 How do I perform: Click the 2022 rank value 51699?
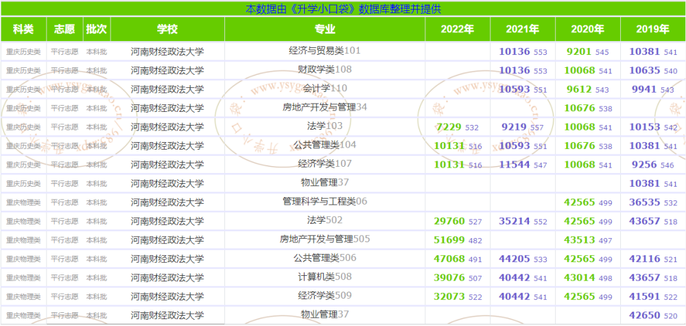[449, 240]
